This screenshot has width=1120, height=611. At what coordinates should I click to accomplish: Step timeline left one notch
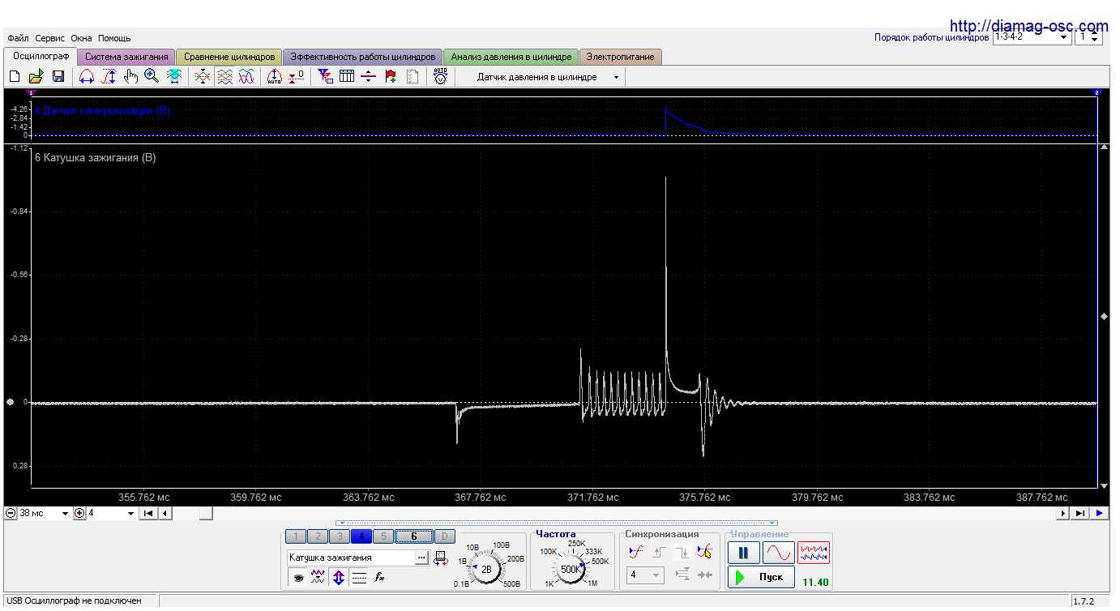point(165,513)
